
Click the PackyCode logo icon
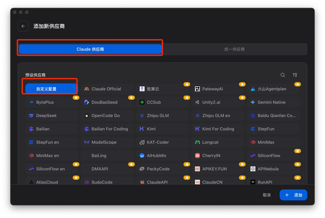[x=142, y=169]
